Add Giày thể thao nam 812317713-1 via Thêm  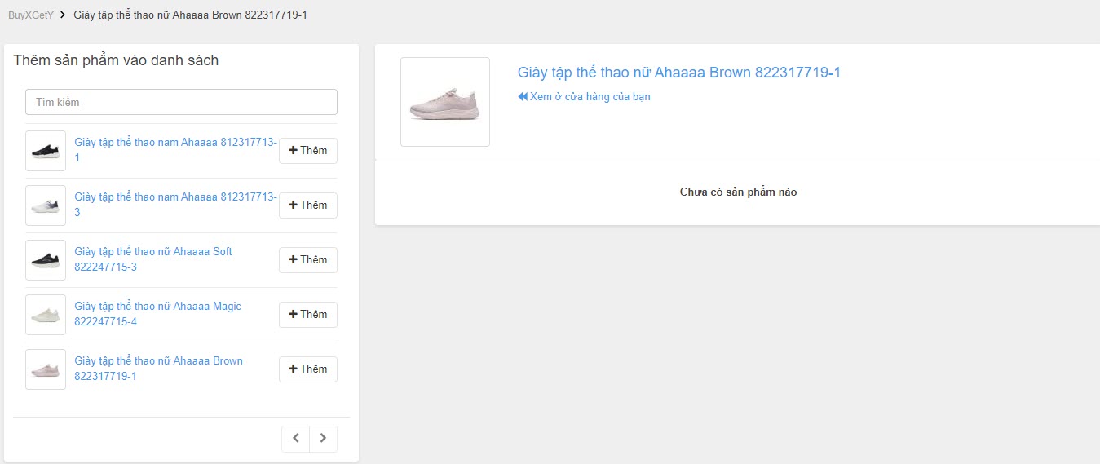coord(307,151)
